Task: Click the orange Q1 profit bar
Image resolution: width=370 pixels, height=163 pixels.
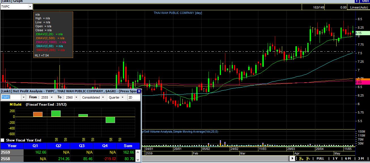Action: click(38, 114)
